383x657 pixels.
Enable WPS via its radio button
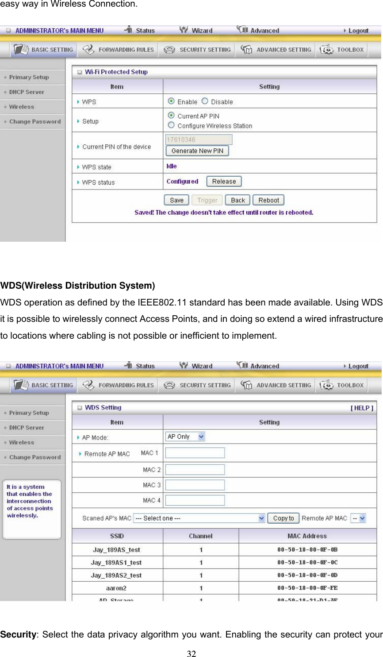pyautogui.click(x=170, y=101)
